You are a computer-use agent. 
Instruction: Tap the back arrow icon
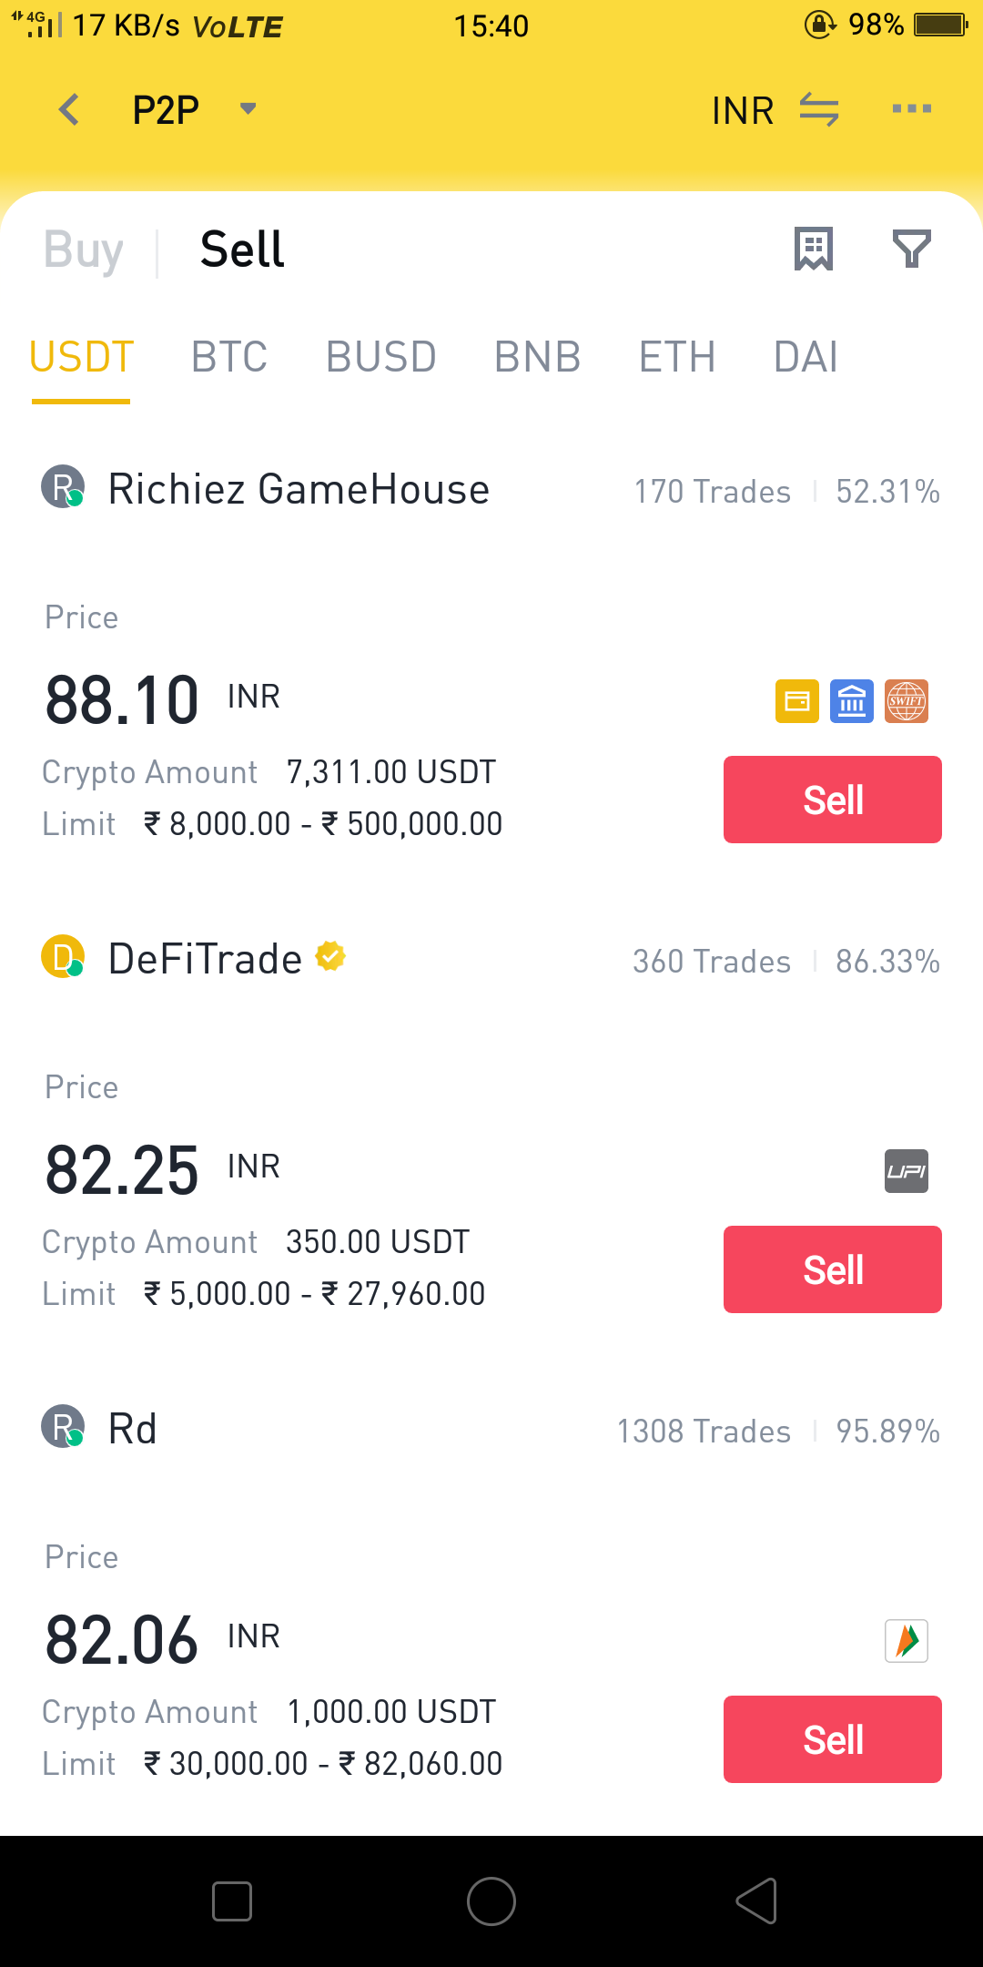pyautogui.click(x=69, y=109)
